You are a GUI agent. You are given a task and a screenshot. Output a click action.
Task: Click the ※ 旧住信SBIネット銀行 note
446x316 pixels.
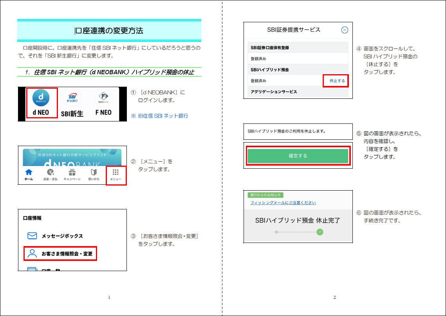point(159,116)
